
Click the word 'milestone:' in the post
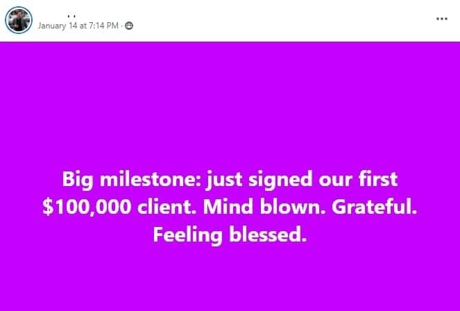(x=151, y=179)
